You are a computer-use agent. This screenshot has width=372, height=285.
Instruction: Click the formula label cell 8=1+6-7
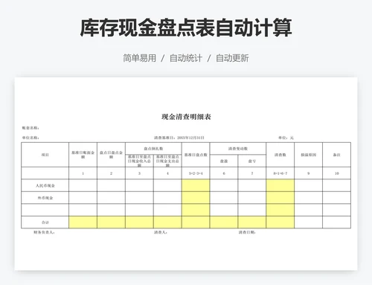tap(280, 173)
